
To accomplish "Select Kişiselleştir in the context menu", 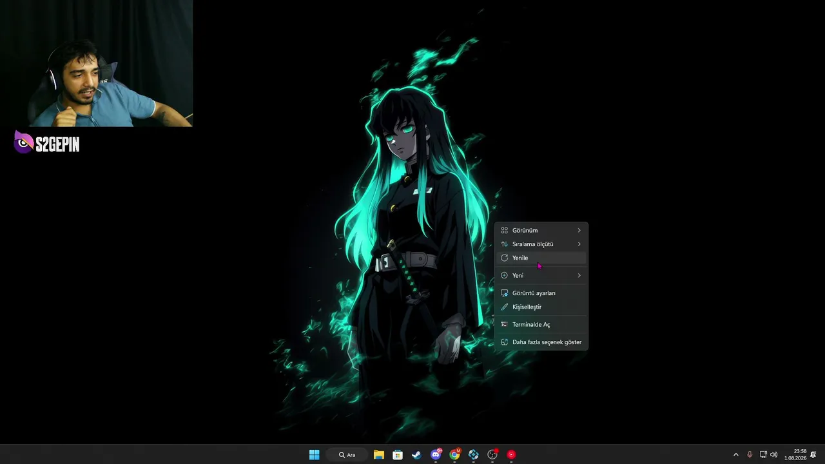I will 541,307.
